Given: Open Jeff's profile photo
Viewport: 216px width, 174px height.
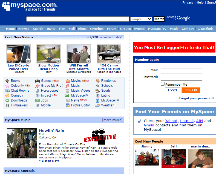Looking at the screenshot, I should (x=174, y=158).
